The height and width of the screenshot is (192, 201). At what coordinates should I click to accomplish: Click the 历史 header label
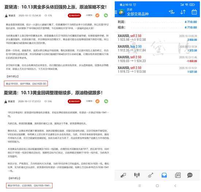[130, 10]
